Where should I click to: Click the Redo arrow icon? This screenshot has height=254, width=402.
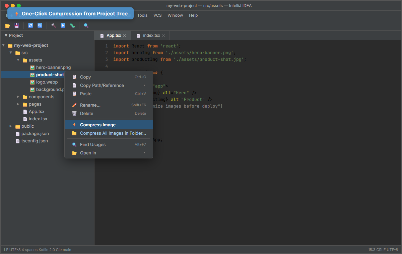40,25
